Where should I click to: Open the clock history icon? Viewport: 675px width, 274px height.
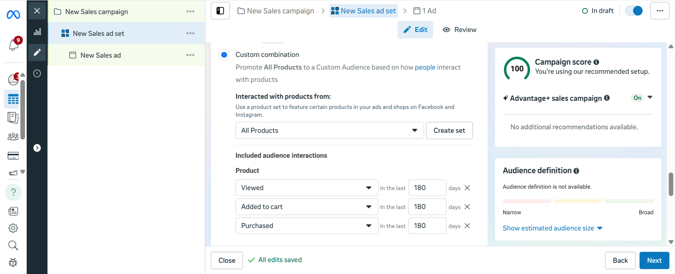37,73
